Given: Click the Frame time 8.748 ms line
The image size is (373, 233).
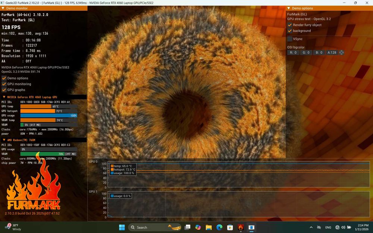Looking at the screenshot, I should pos(21,51).
